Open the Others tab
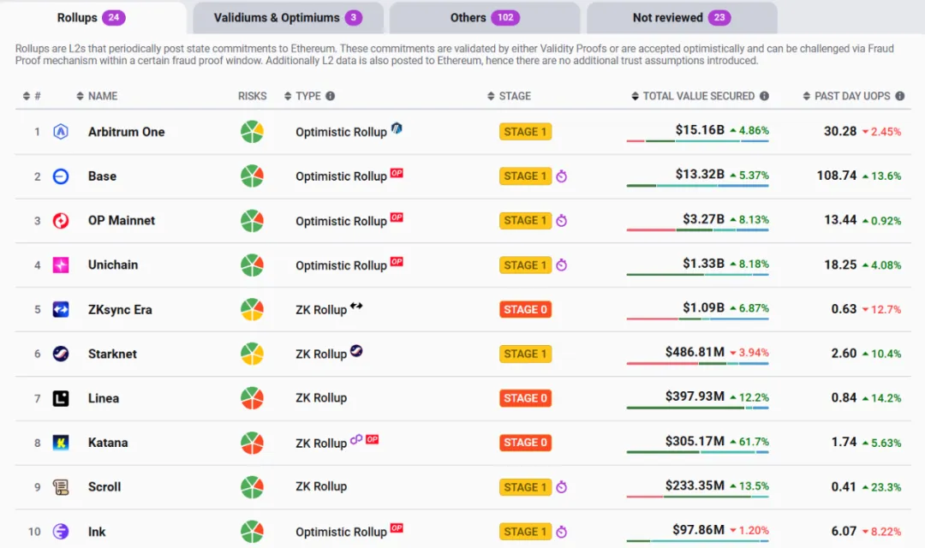Screen dimensions: 925x548 pyautogui.click(x=484, y=18)
